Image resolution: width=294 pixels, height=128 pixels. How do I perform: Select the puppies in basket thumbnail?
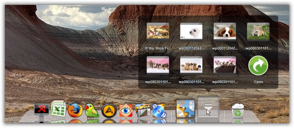225,65
